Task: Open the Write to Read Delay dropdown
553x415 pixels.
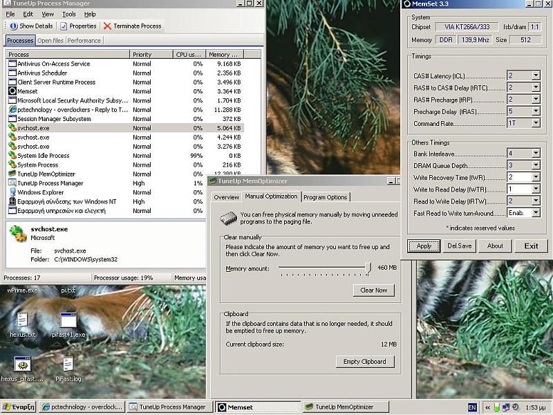Action: pyautogui.click(x=536, y=189)
